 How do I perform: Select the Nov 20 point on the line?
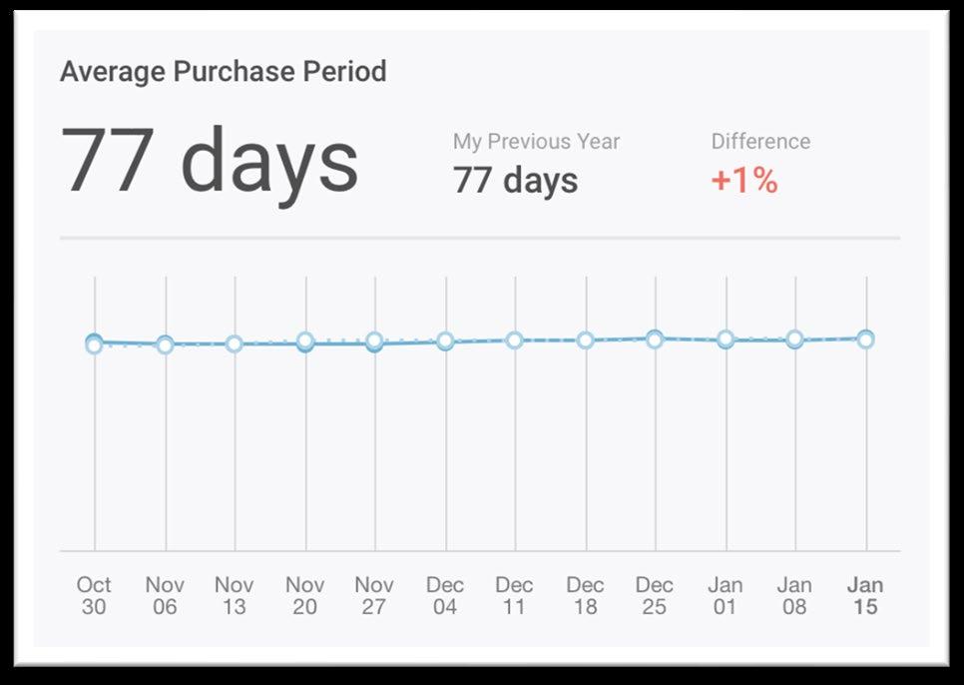point(305,342)
